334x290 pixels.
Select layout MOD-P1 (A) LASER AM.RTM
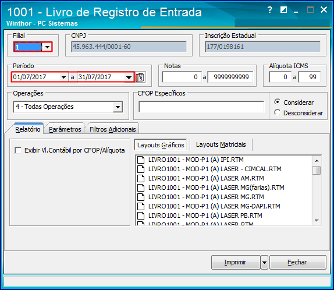206,178
